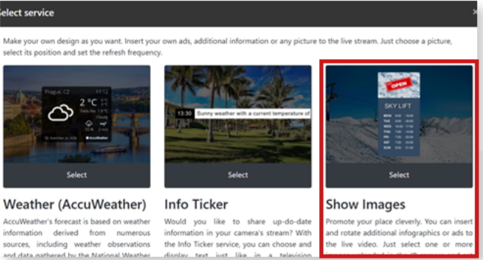Select the Info Ticker service
This screenshot has height=260, width=483.
(238, 175)
